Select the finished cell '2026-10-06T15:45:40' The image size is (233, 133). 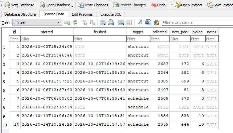click(x=100, y=90)
